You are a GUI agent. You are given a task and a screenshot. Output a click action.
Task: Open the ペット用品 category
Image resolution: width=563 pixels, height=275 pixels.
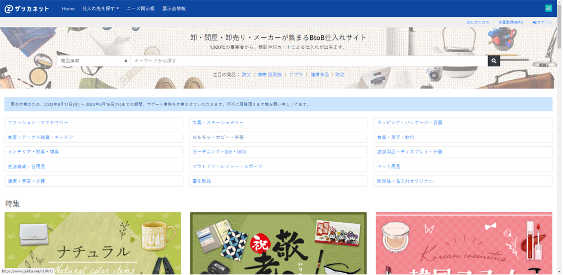coord(388,166)
